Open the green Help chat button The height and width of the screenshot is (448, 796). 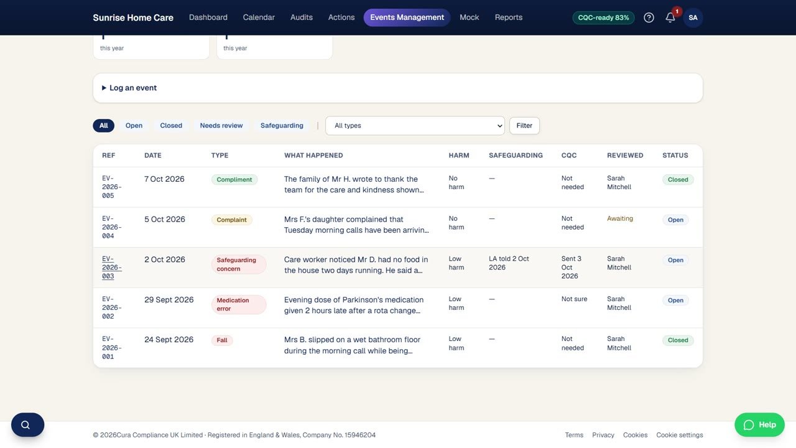click(759, 425)
